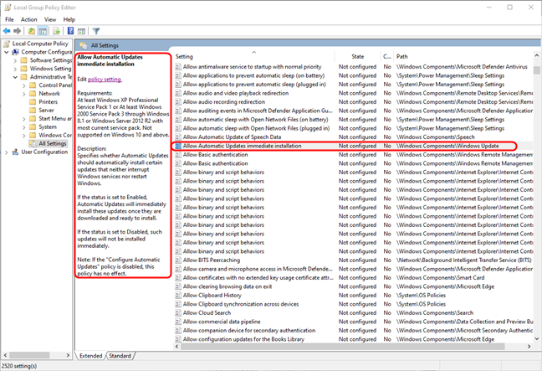542x371 pixels.
Task: Click the tree pane horizontal scrollbar thumb
Action: coord(29,355)
